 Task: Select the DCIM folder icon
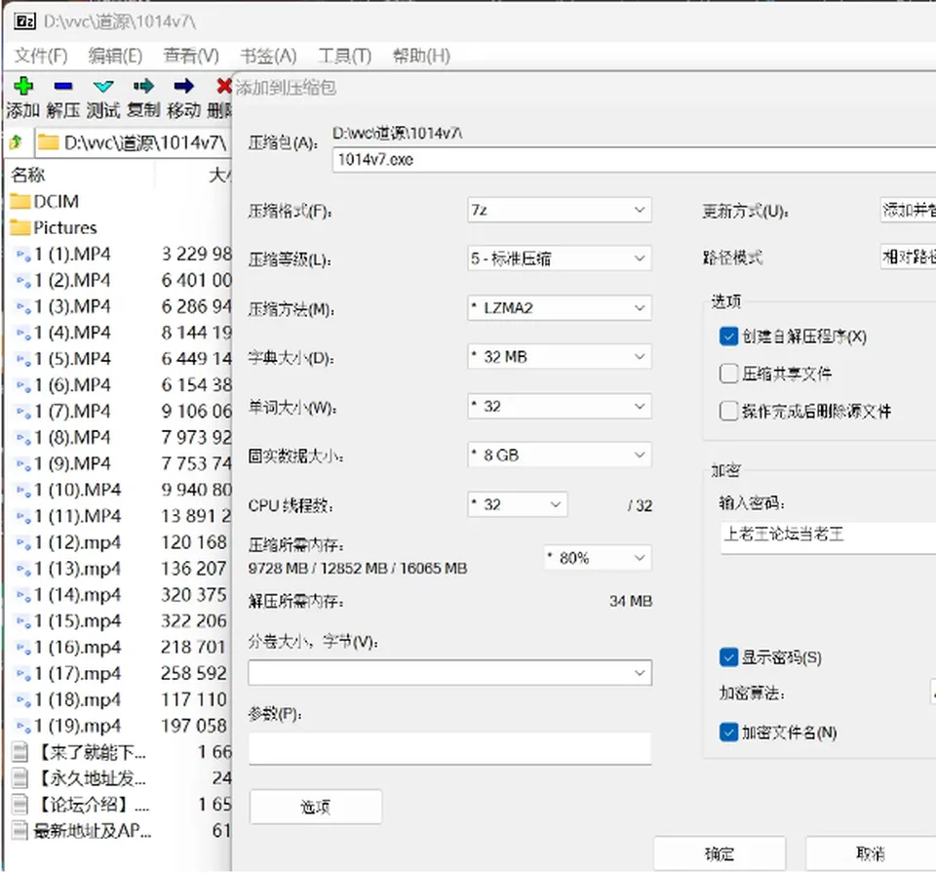point(20,201)
